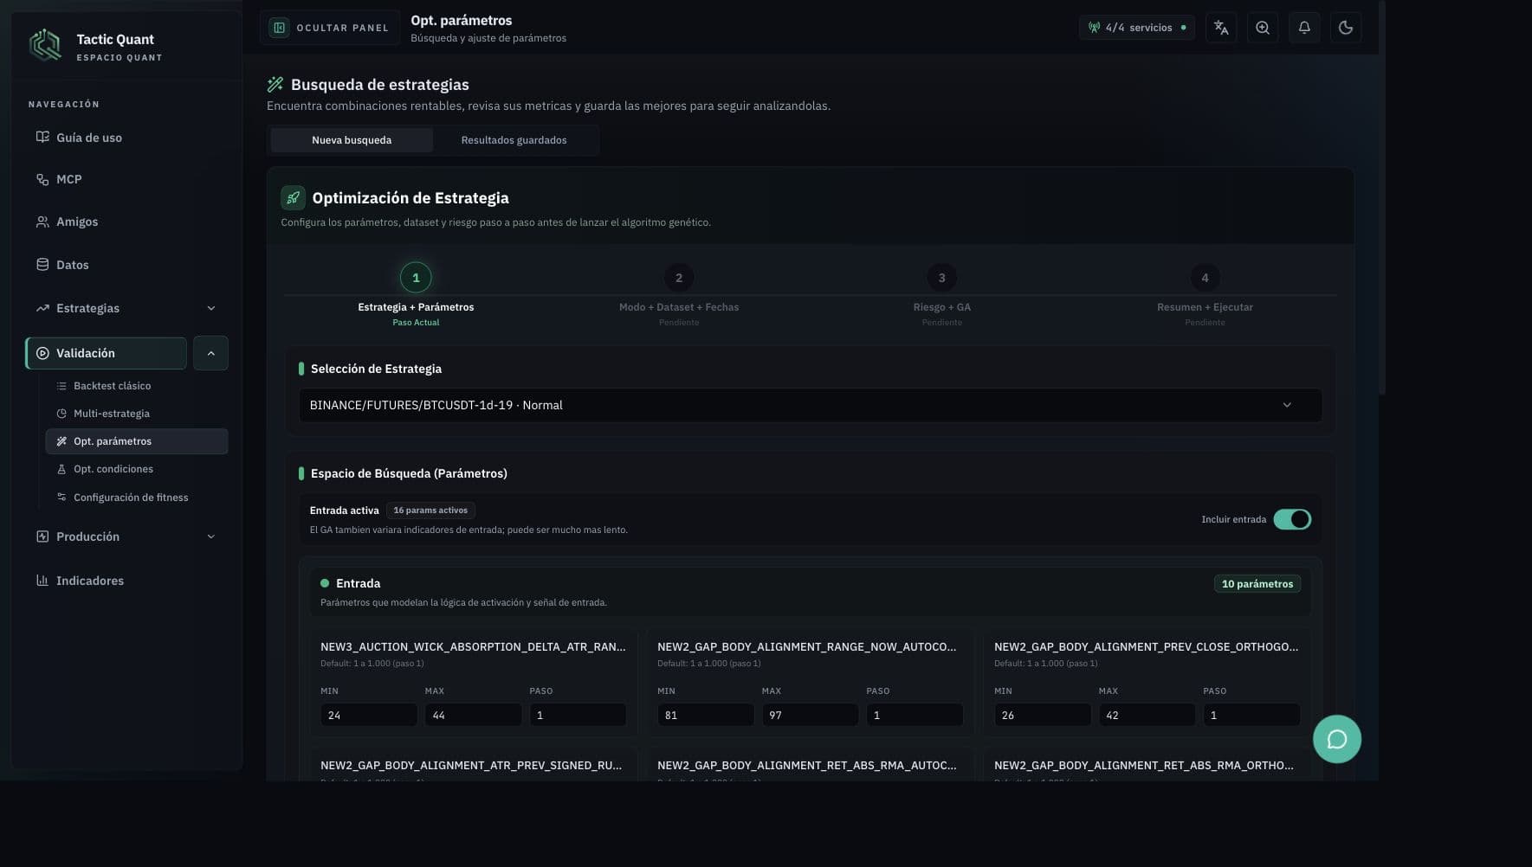1532x867 pixels.
Task: Open Indicadores in sidebar navigation
Action: pos(126,581)
